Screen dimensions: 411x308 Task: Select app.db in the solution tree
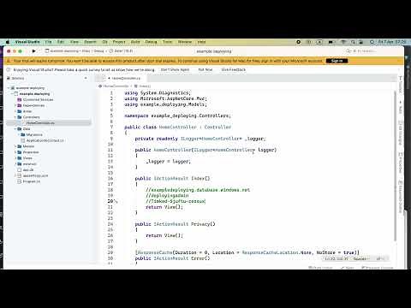pyautogui.click(x=28, y=169)
